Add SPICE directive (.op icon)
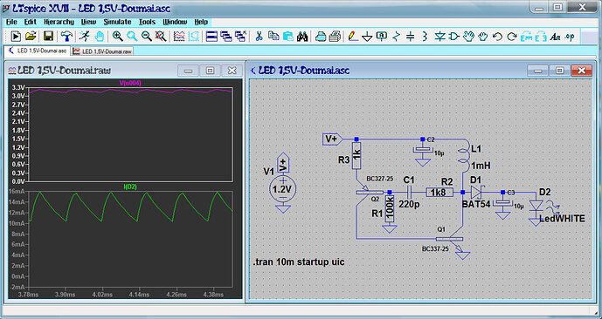 (570, 37)
